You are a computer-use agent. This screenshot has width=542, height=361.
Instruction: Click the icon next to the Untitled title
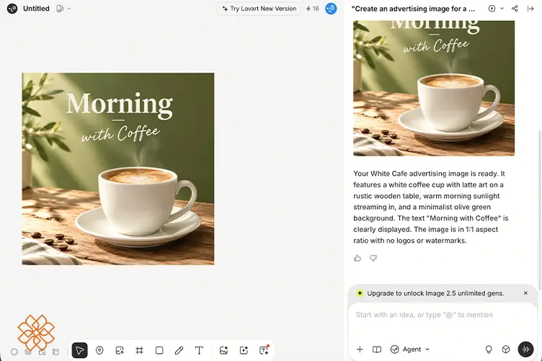point(60,9)
